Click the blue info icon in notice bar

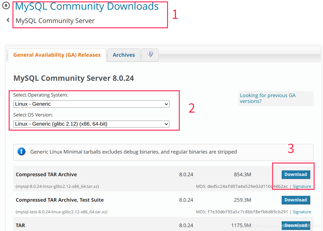(x=22, y=152)
